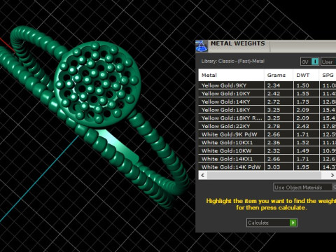Click the Grams column header
Screen dimensions: 336x252
pos(279,75)
